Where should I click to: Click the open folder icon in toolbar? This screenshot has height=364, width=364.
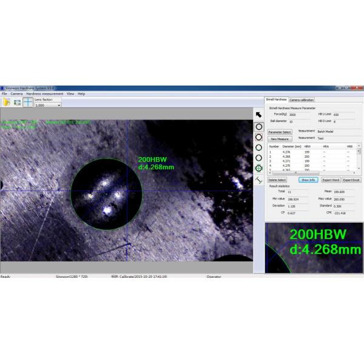[7, 103]
